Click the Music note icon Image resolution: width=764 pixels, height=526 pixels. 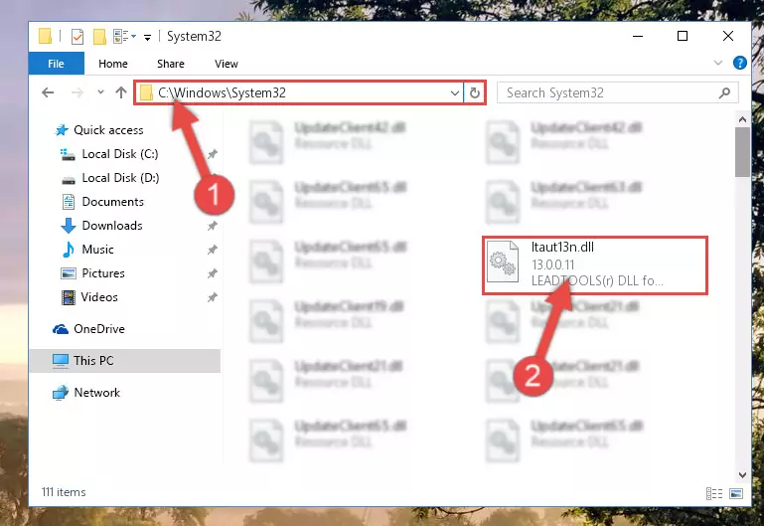click(69, 250)
